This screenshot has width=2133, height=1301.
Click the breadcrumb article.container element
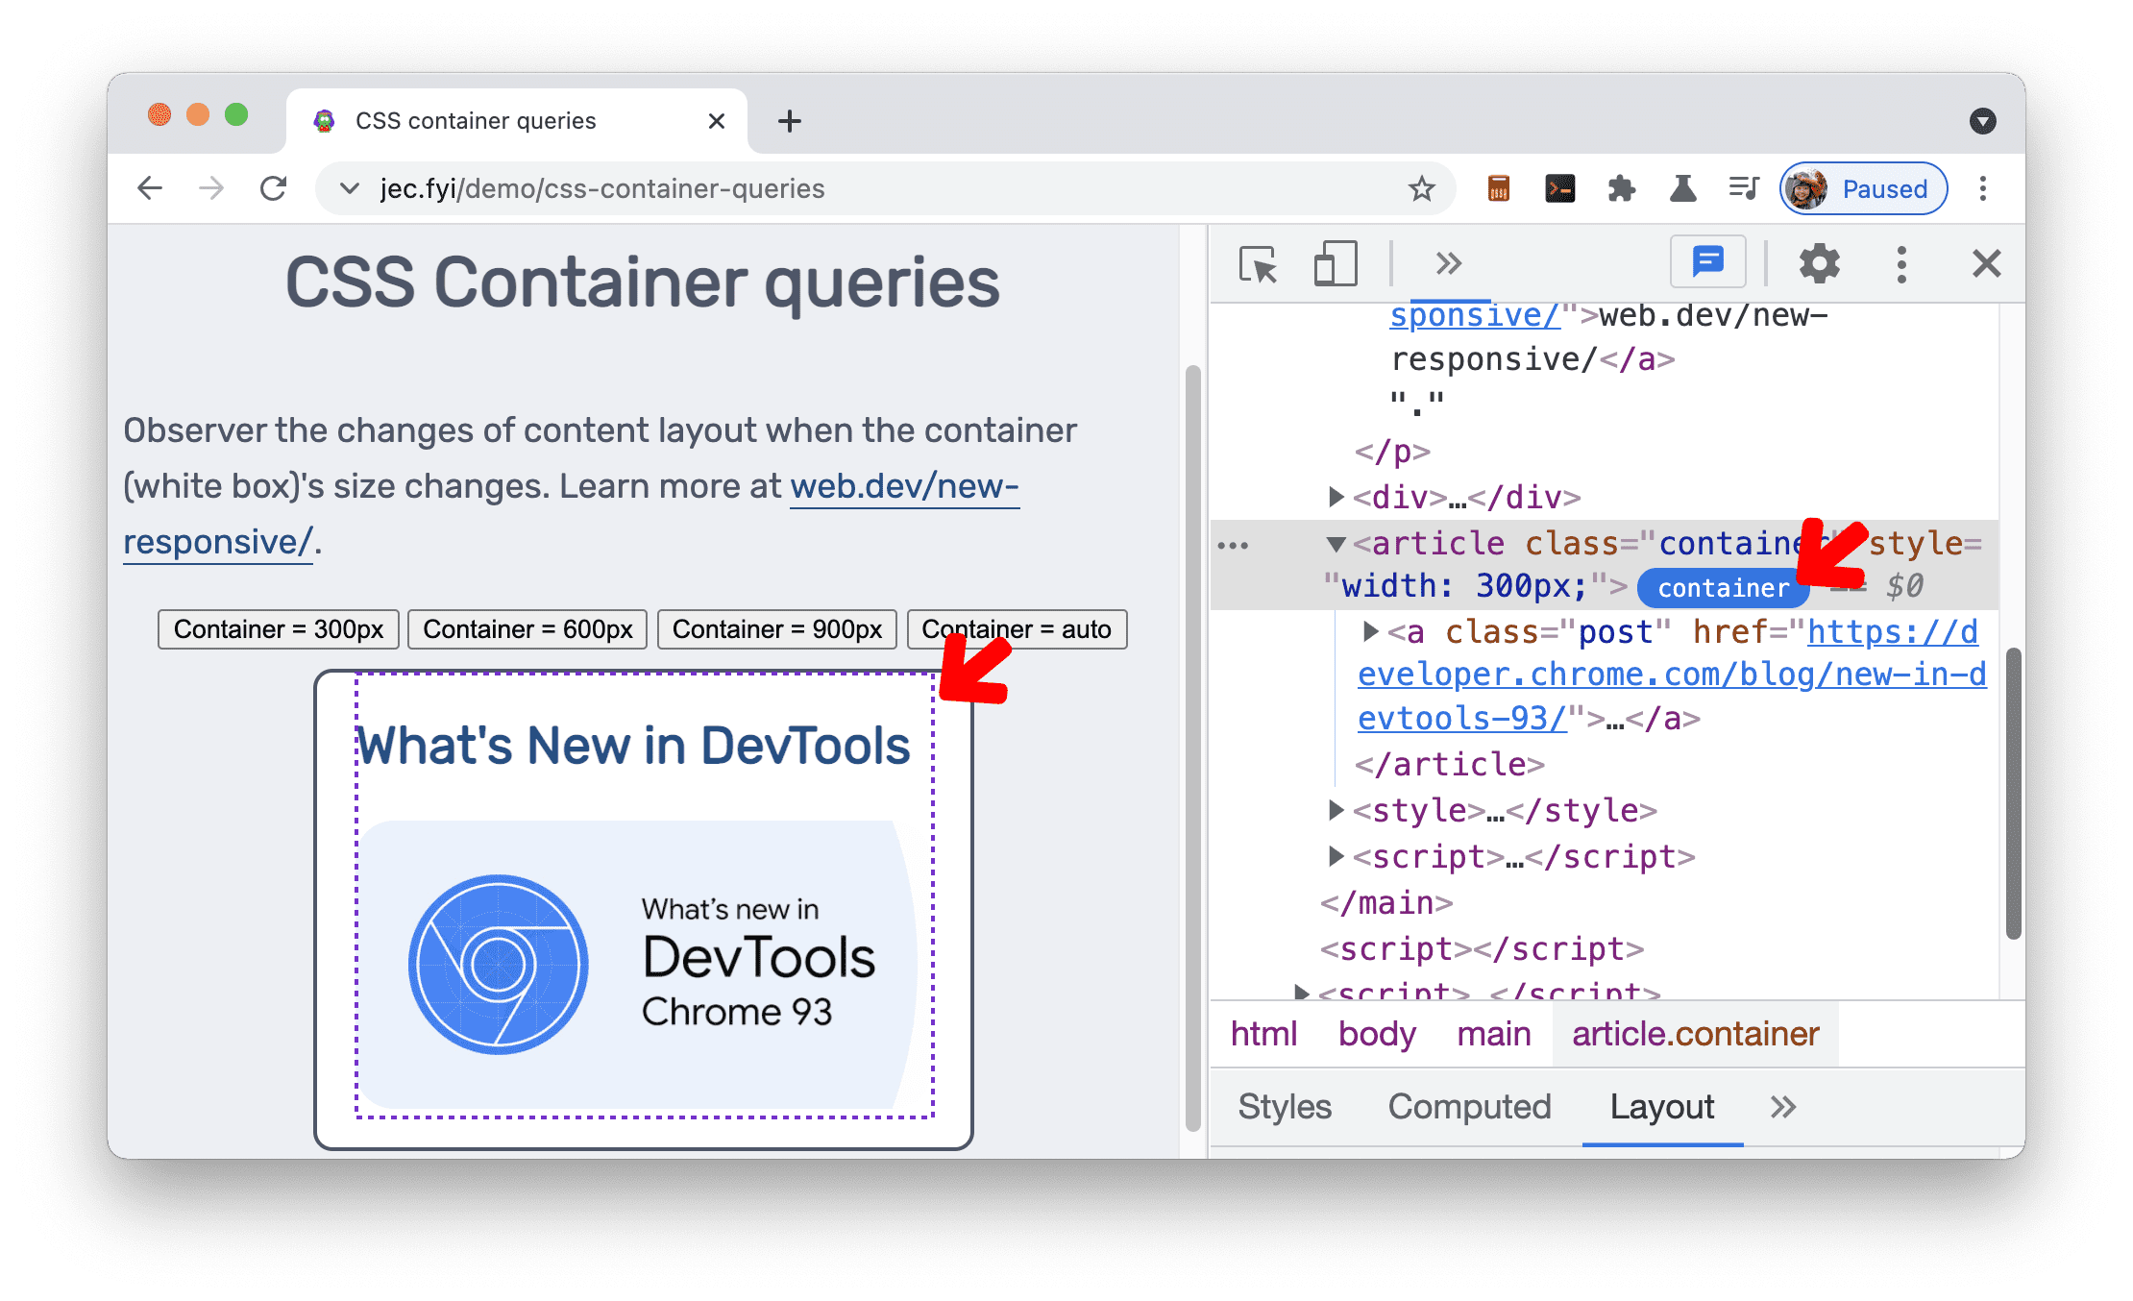point(1694,1033)
